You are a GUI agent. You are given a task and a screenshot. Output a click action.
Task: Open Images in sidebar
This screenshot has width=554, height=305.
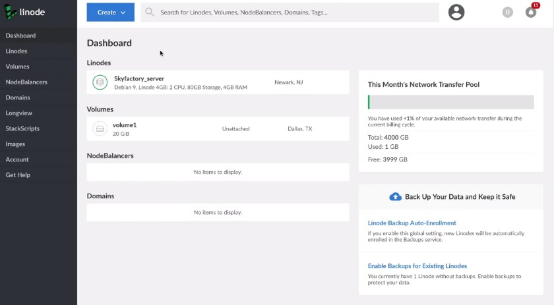(15, 144)
